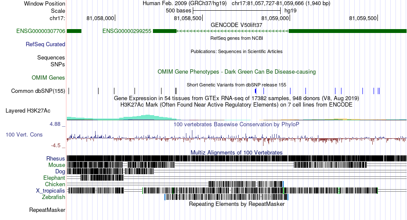Select the Mouse alignment row label
This screenshot has height=220, width=407.
(57, 165)
